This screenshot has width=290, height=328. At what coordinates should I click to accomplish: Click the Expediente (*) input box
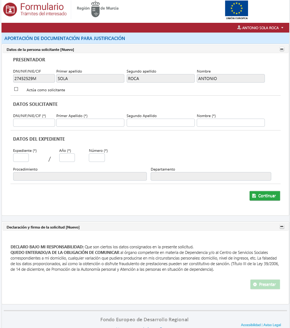[x=21, y=158]
